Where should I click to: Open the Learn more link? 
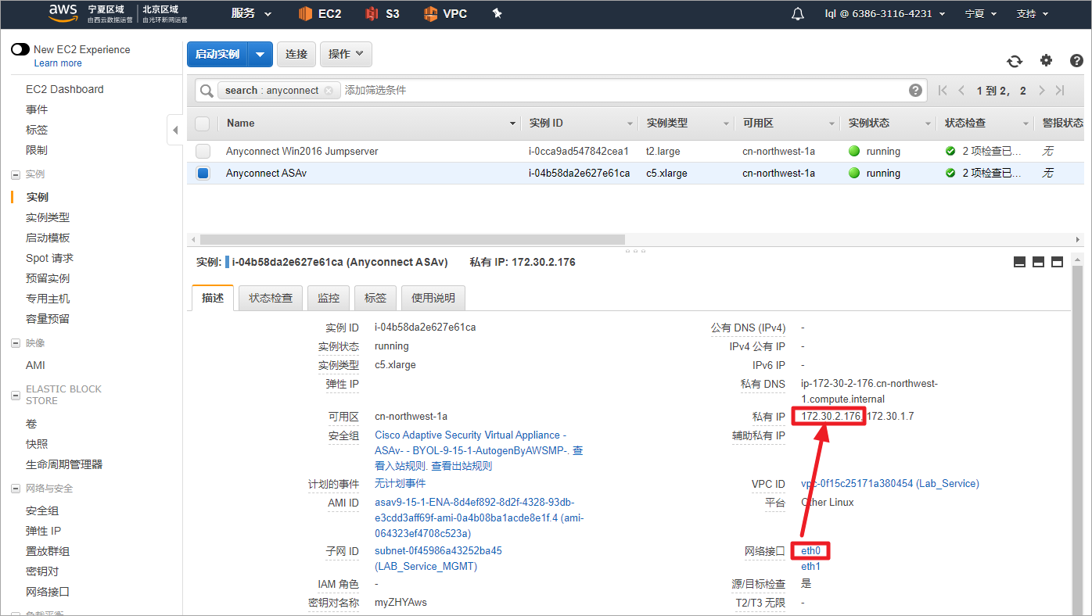pos(58,63)
